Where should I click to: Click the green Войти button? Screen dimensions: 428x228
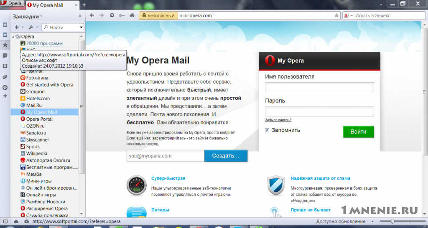[x=358, y=132]
